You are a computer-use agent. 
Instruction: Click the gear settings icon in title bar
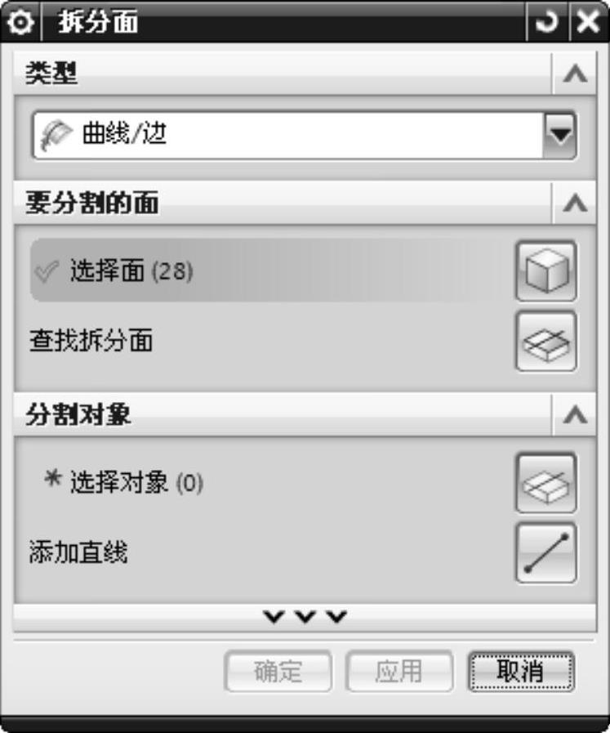point(20,22)
